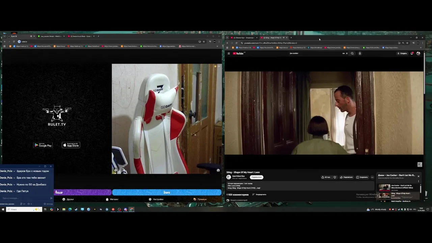Click the purple Фильтр button
This screenshot has width=432, height=243.
click(82, 192)
